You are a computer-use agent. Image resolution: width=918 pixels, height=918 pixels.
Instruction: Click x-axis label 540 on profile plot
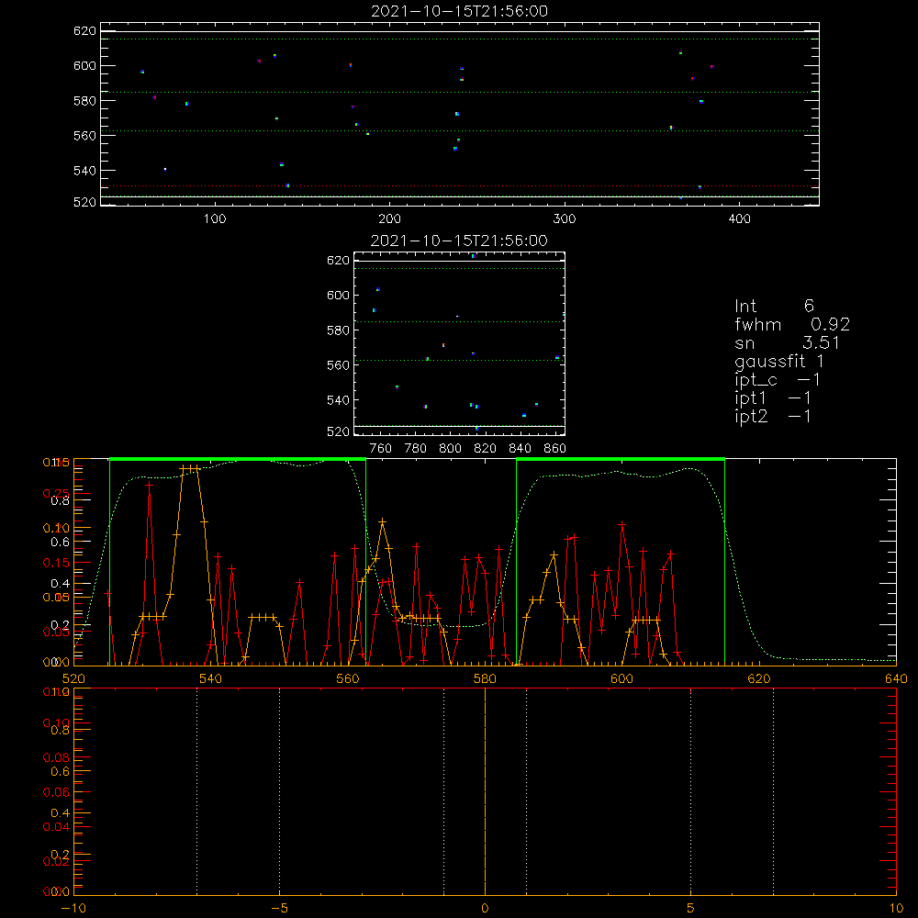point(211,678)
